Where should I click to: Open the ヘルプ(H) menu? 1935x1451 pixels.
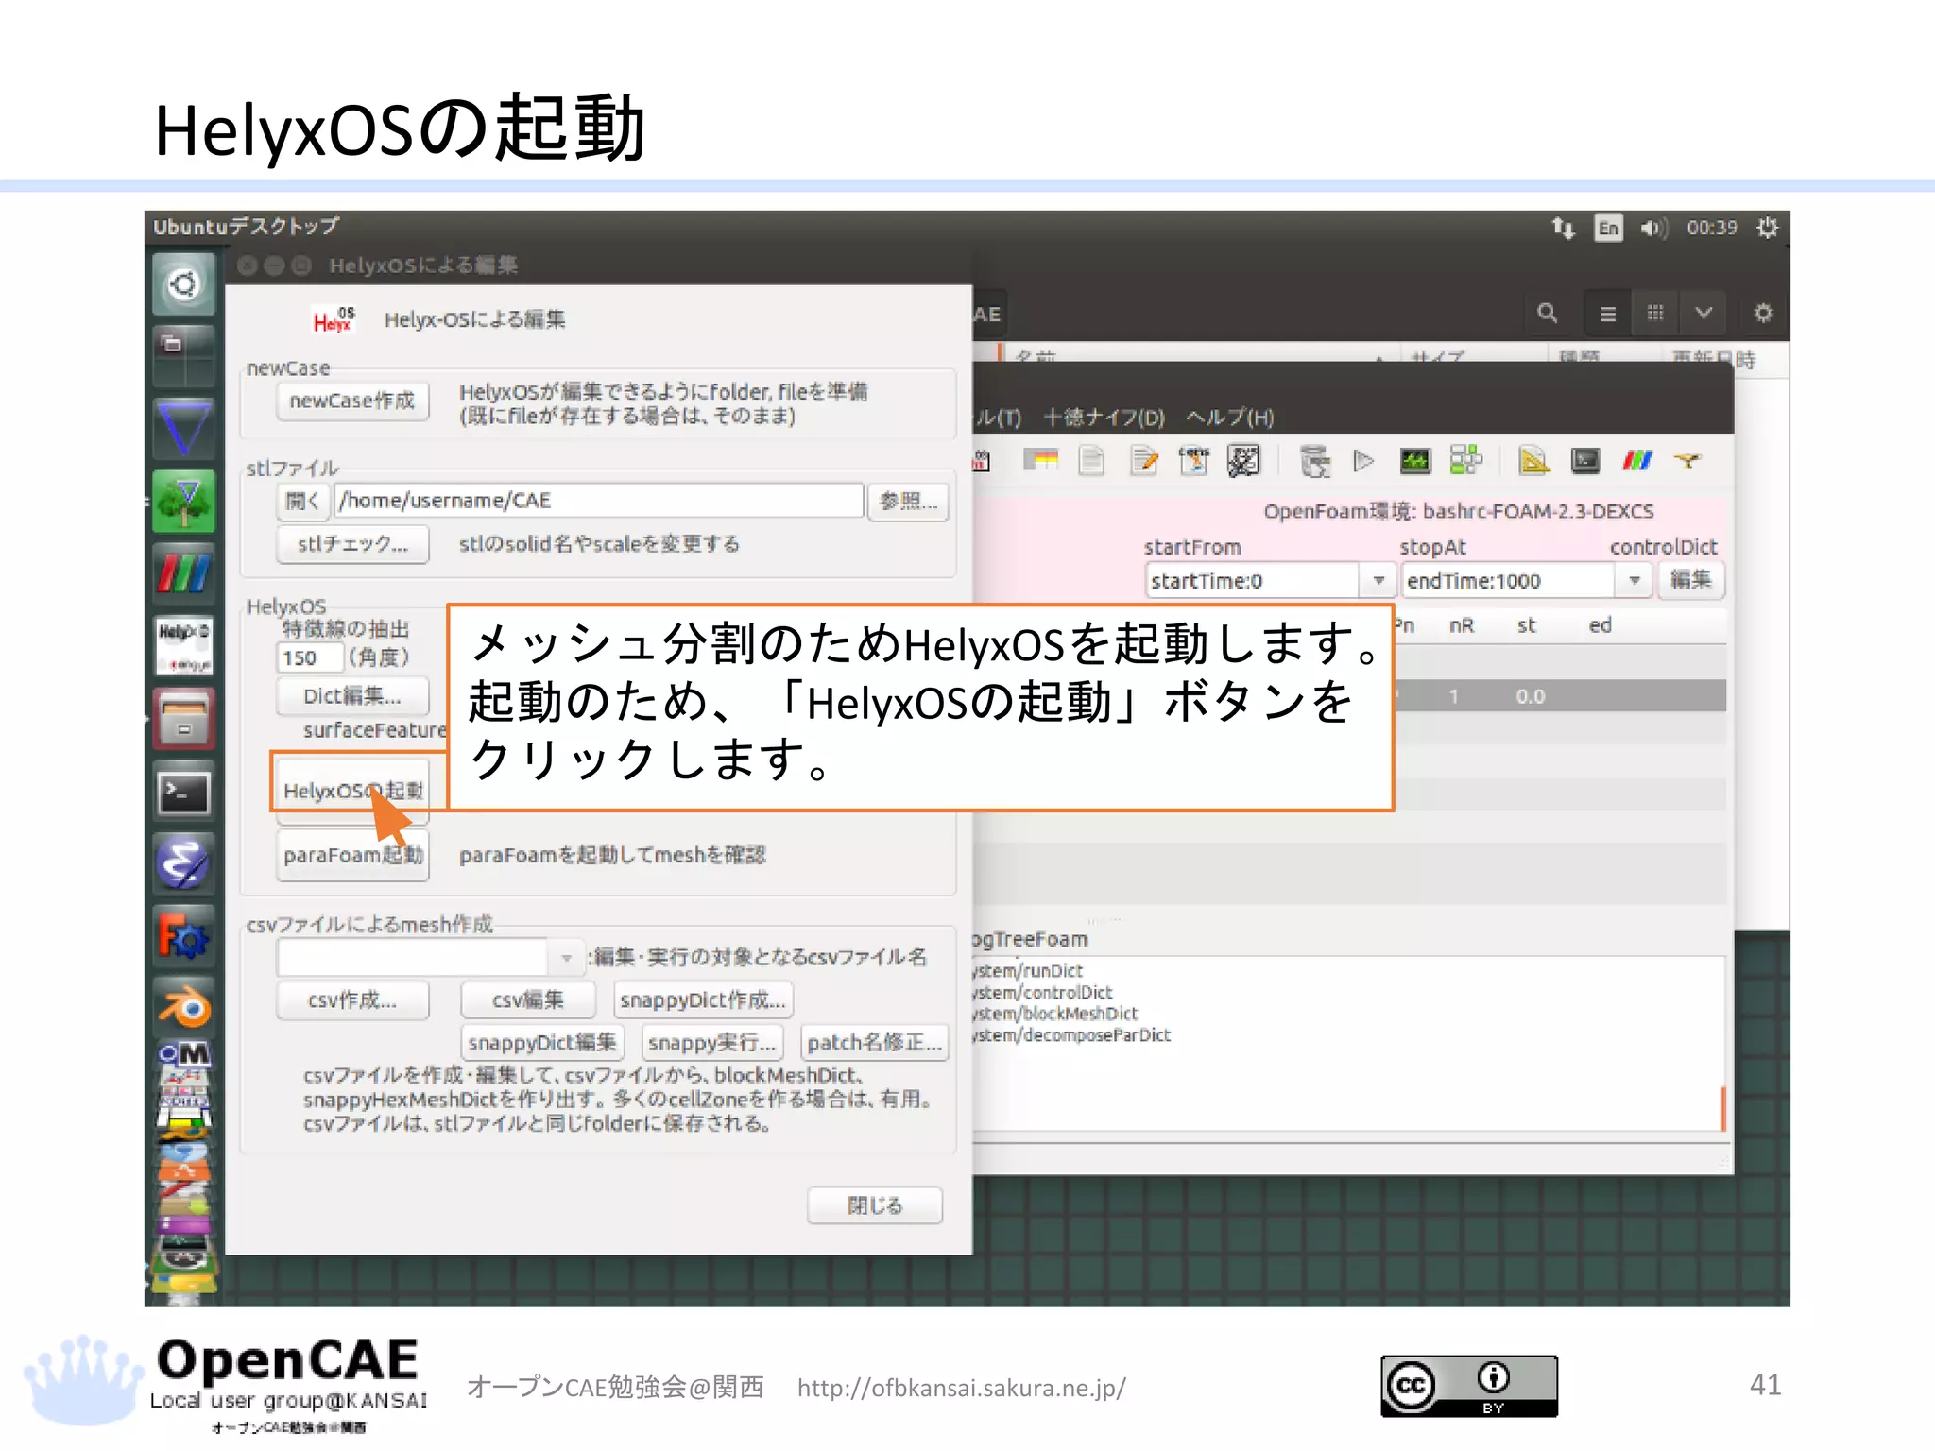[x=1230, y=418]
